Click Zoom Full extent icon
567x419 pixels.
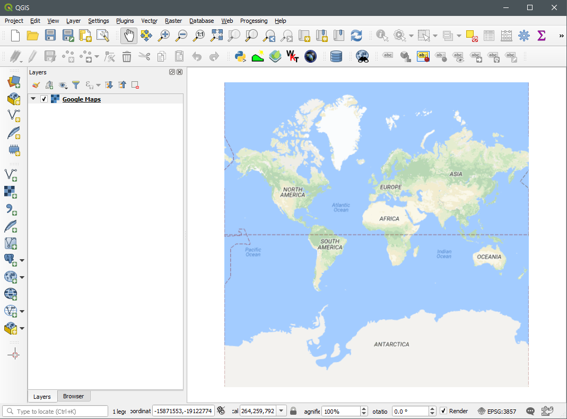[216, 35]
